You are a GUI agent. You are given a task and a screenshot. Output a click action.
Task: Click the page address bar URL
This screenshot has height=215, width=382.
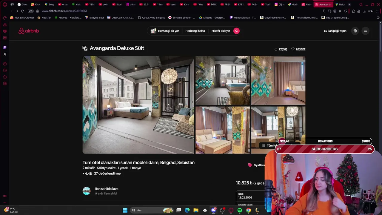[x=64, y=11]
